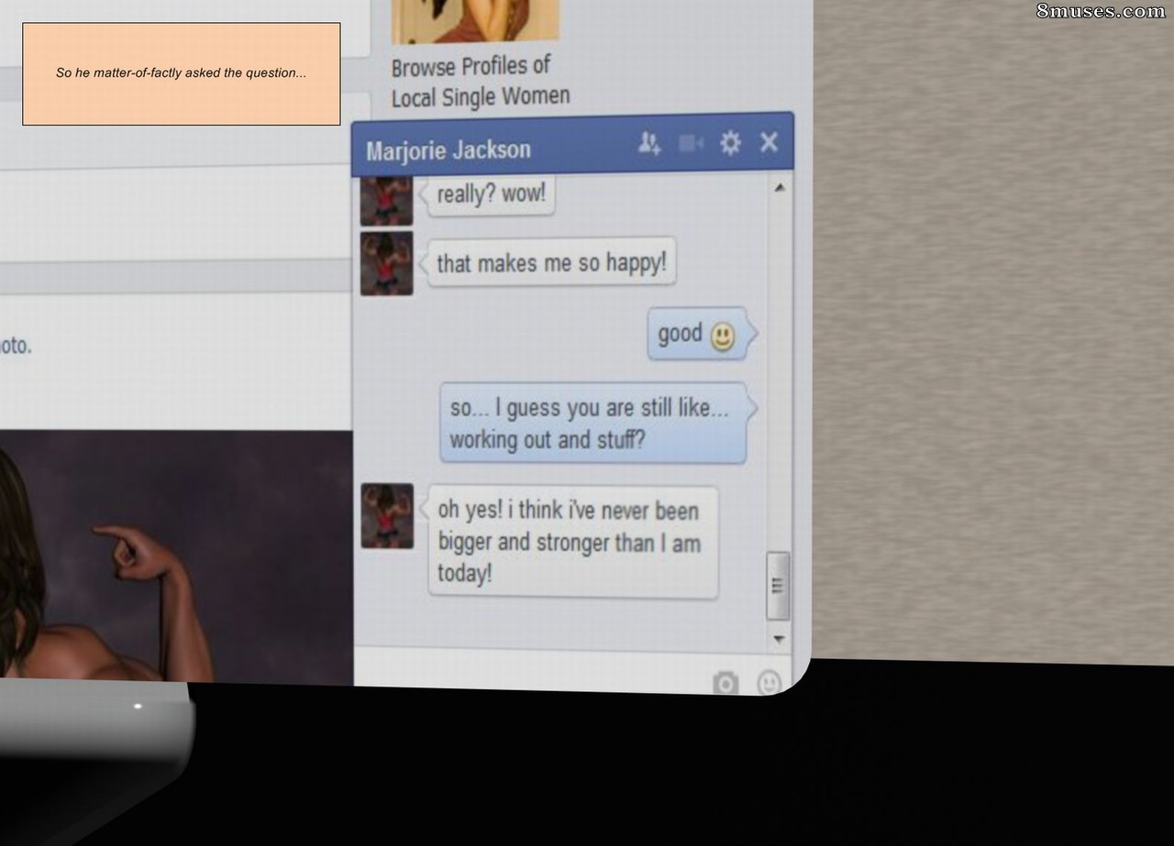
Task: Open Browse Profiles of Local Single Women ad
Action: pyautogui.click(x=481, y=81)
